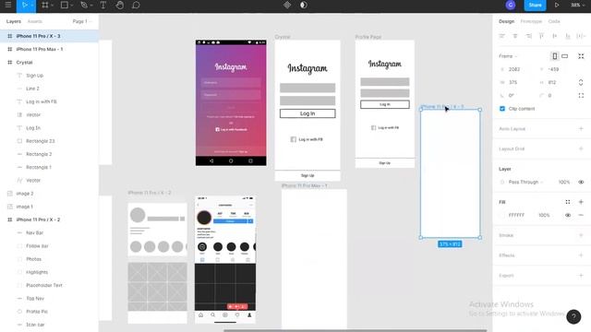The image size is (591, 332).
Task: Select the image 2 layer
Action: 49,194
